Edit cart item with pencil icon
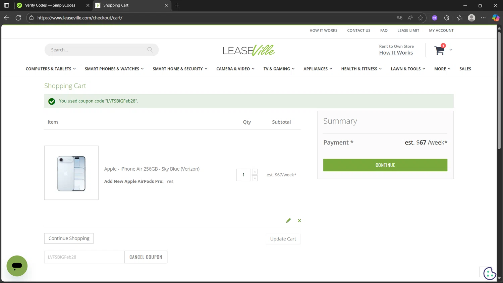The height and width of the screenshot is (283, 503). (288, 220)
